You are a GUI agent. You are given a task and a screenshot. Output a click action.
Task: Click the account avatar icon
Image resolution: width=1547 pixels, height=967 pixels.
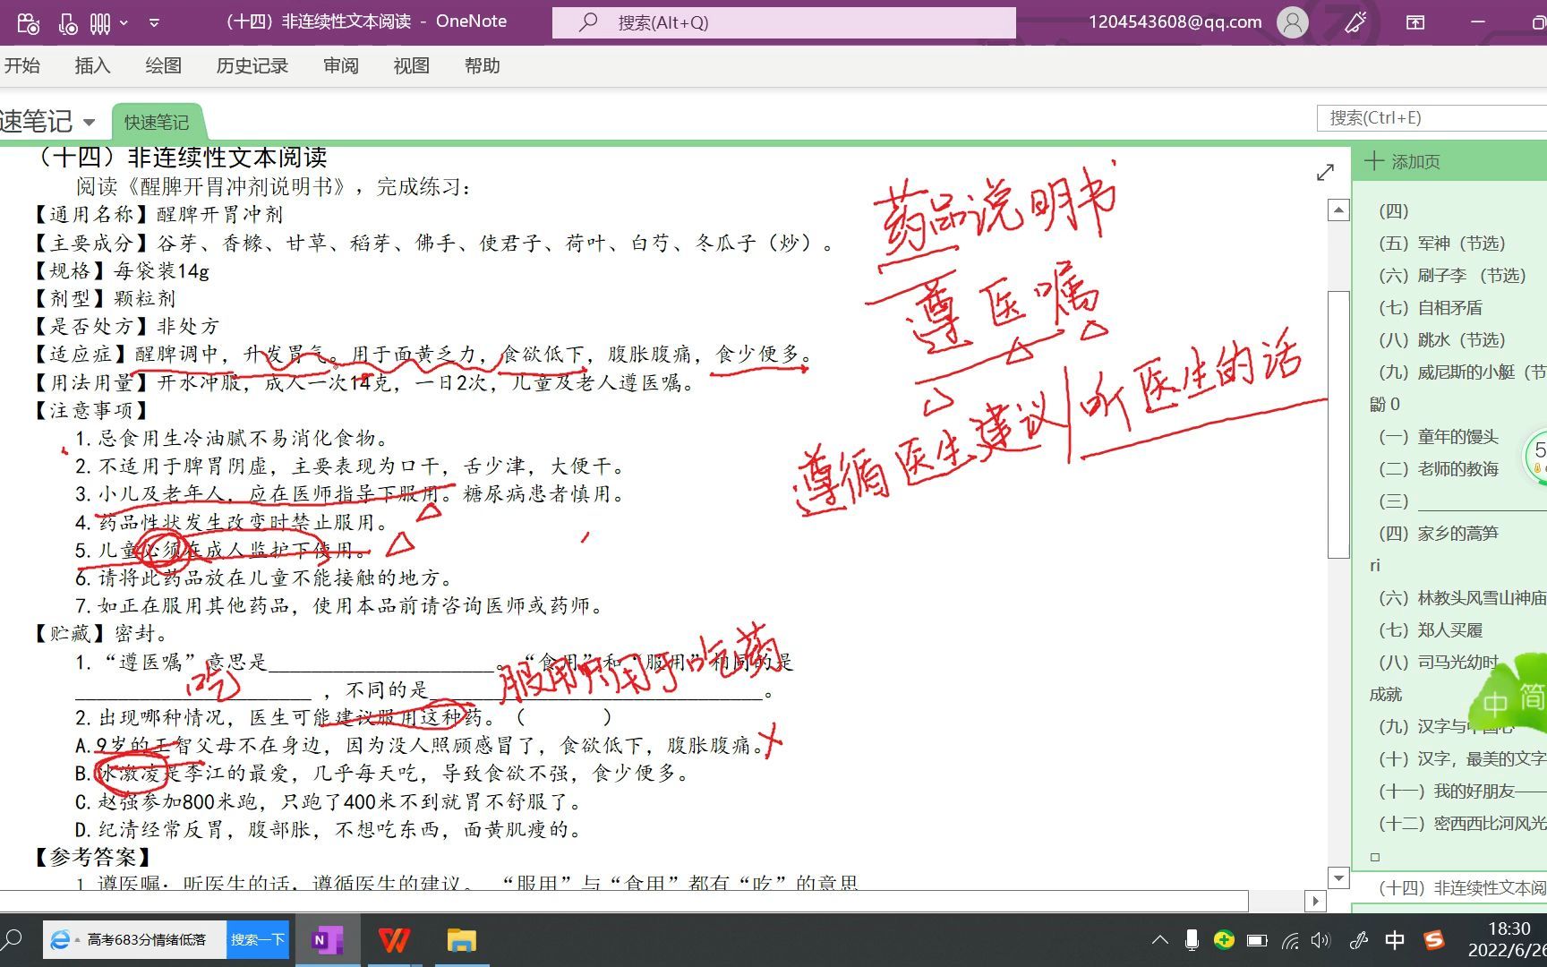pos(1291,22)
